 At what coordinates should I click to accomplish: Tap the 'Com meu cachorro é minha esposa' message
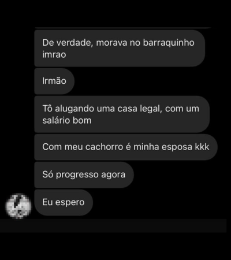click(x=126, y=147)
